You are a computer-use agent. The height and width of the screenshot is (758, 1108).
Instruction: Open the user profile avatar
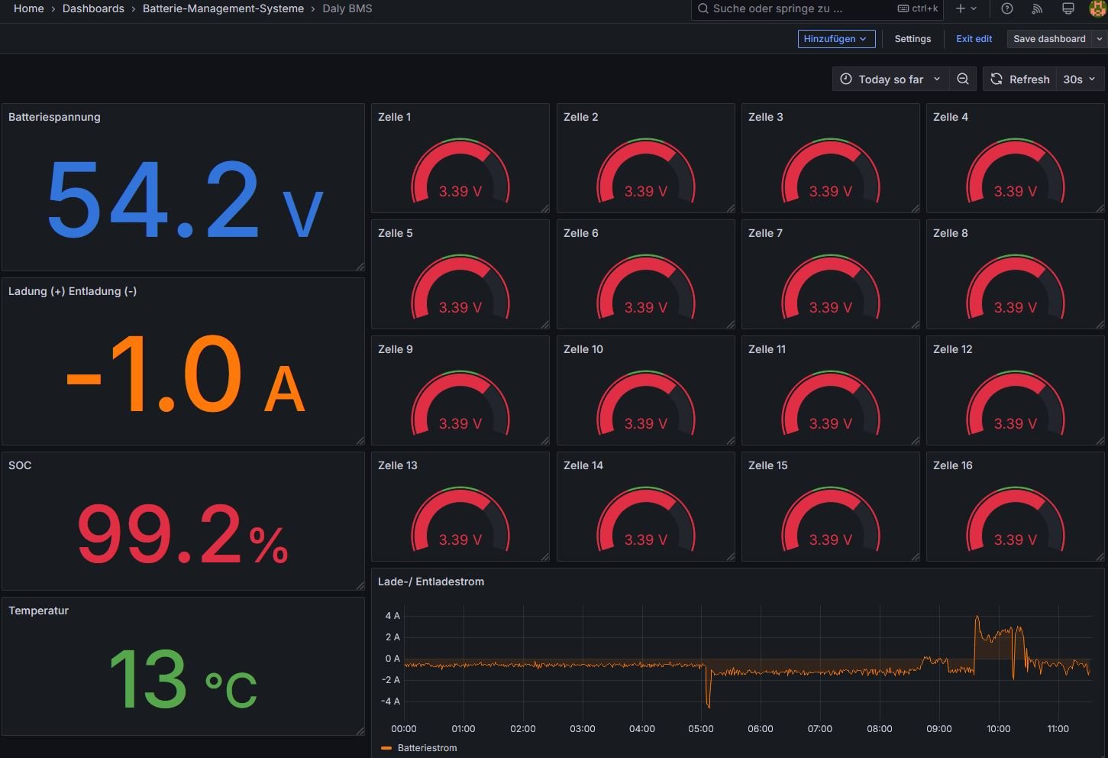point(1097,8)
